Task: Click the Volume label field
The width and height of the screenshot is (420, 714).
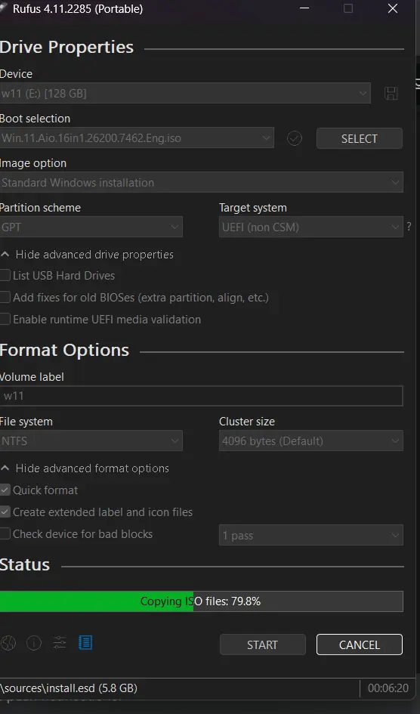Action: tap(201, 396)
